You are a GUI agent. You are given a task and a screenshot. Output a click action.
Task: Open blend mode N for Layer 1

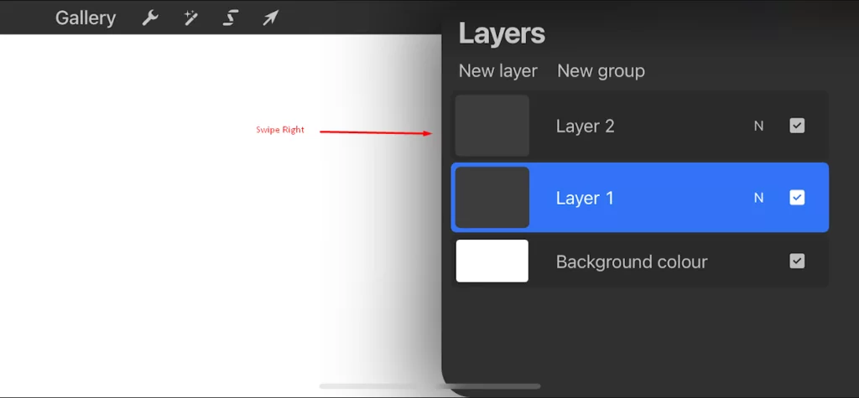click(x=758, y=198)
